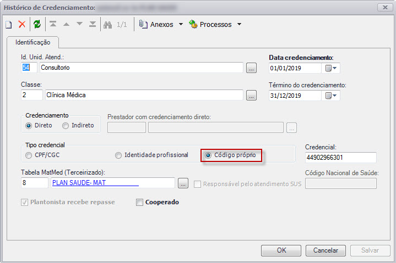
Task: Go to previous record up arrow
Action: [x=66, y=24]
